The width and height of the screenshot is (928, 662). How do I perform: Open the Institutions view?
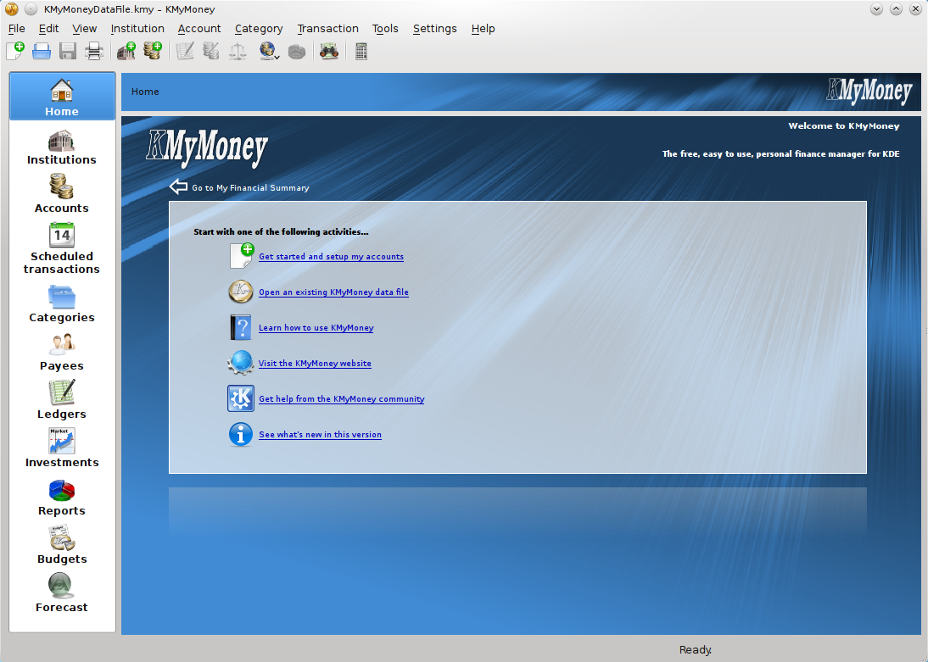coord(62,147)
